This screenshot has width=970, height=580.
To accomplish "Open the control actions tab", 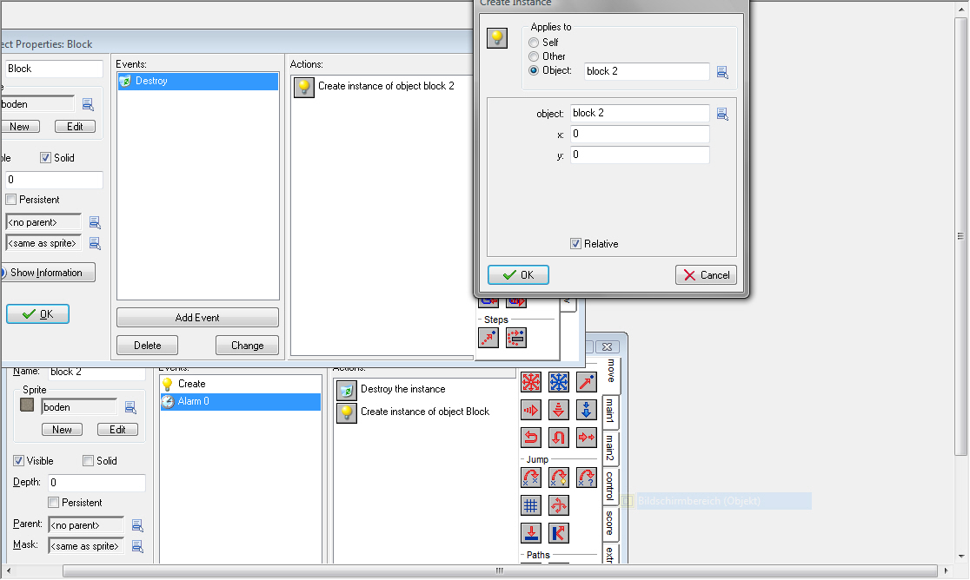I will pos(611,486).
